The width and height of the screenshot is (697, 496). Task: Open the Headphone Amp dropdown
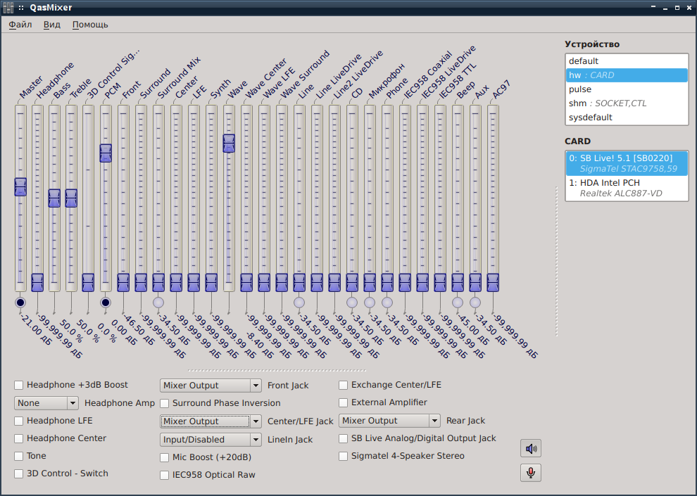coord(46,403)
